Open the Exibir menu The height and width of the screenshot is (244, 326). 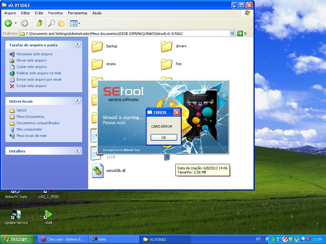39,13
